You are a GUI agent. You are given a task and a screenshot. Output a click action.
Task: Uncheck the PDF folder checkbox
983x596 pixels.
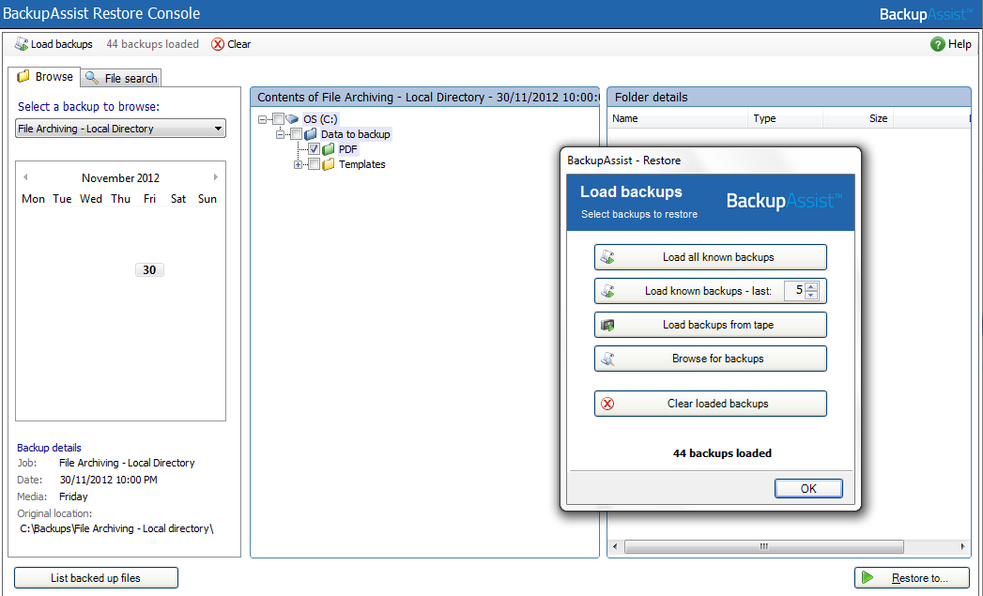314,149
